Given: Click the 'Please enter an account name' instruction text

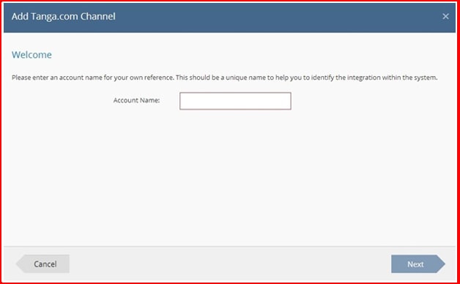Looking at the screenshot, I should point(224,78).
